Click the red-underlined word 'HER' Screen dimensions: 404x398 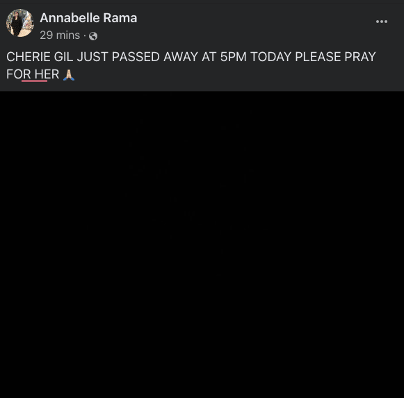[x=47, y=74]
